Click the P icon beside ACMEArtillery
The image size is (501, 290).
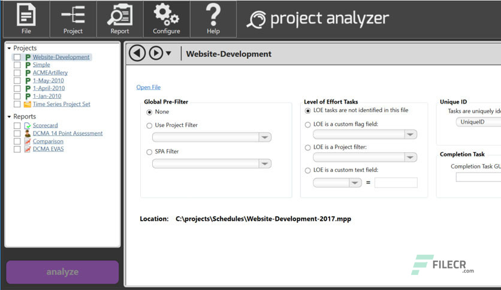(28, 73)
